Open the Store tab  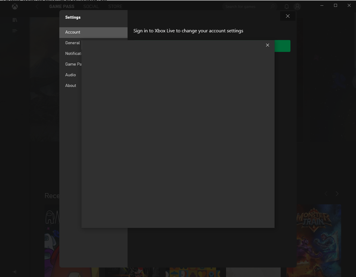tap(115, 6)
